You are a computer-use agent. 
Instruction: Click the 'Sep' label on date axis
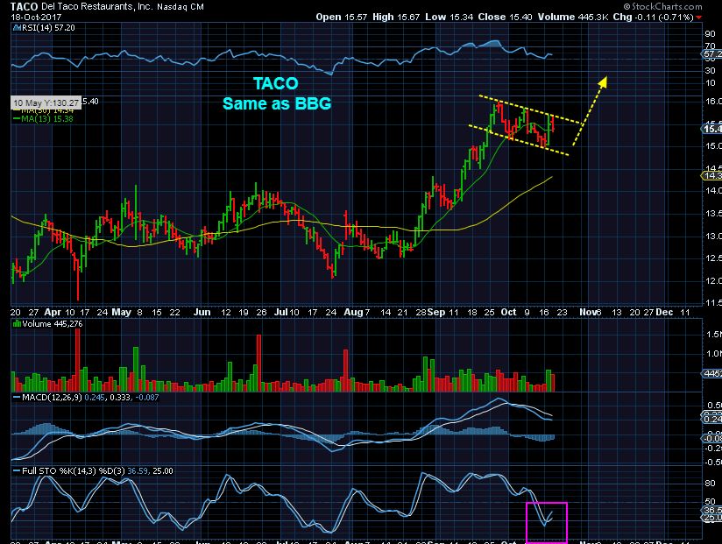click(x=435, y=312)
